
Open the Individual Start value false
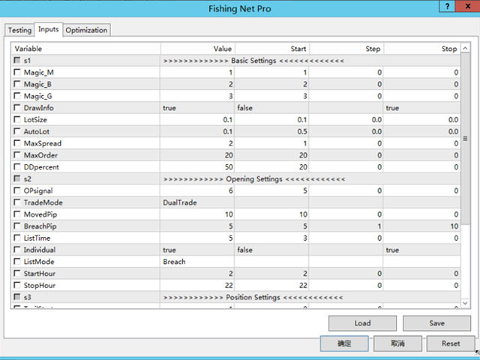pos(244,250)
